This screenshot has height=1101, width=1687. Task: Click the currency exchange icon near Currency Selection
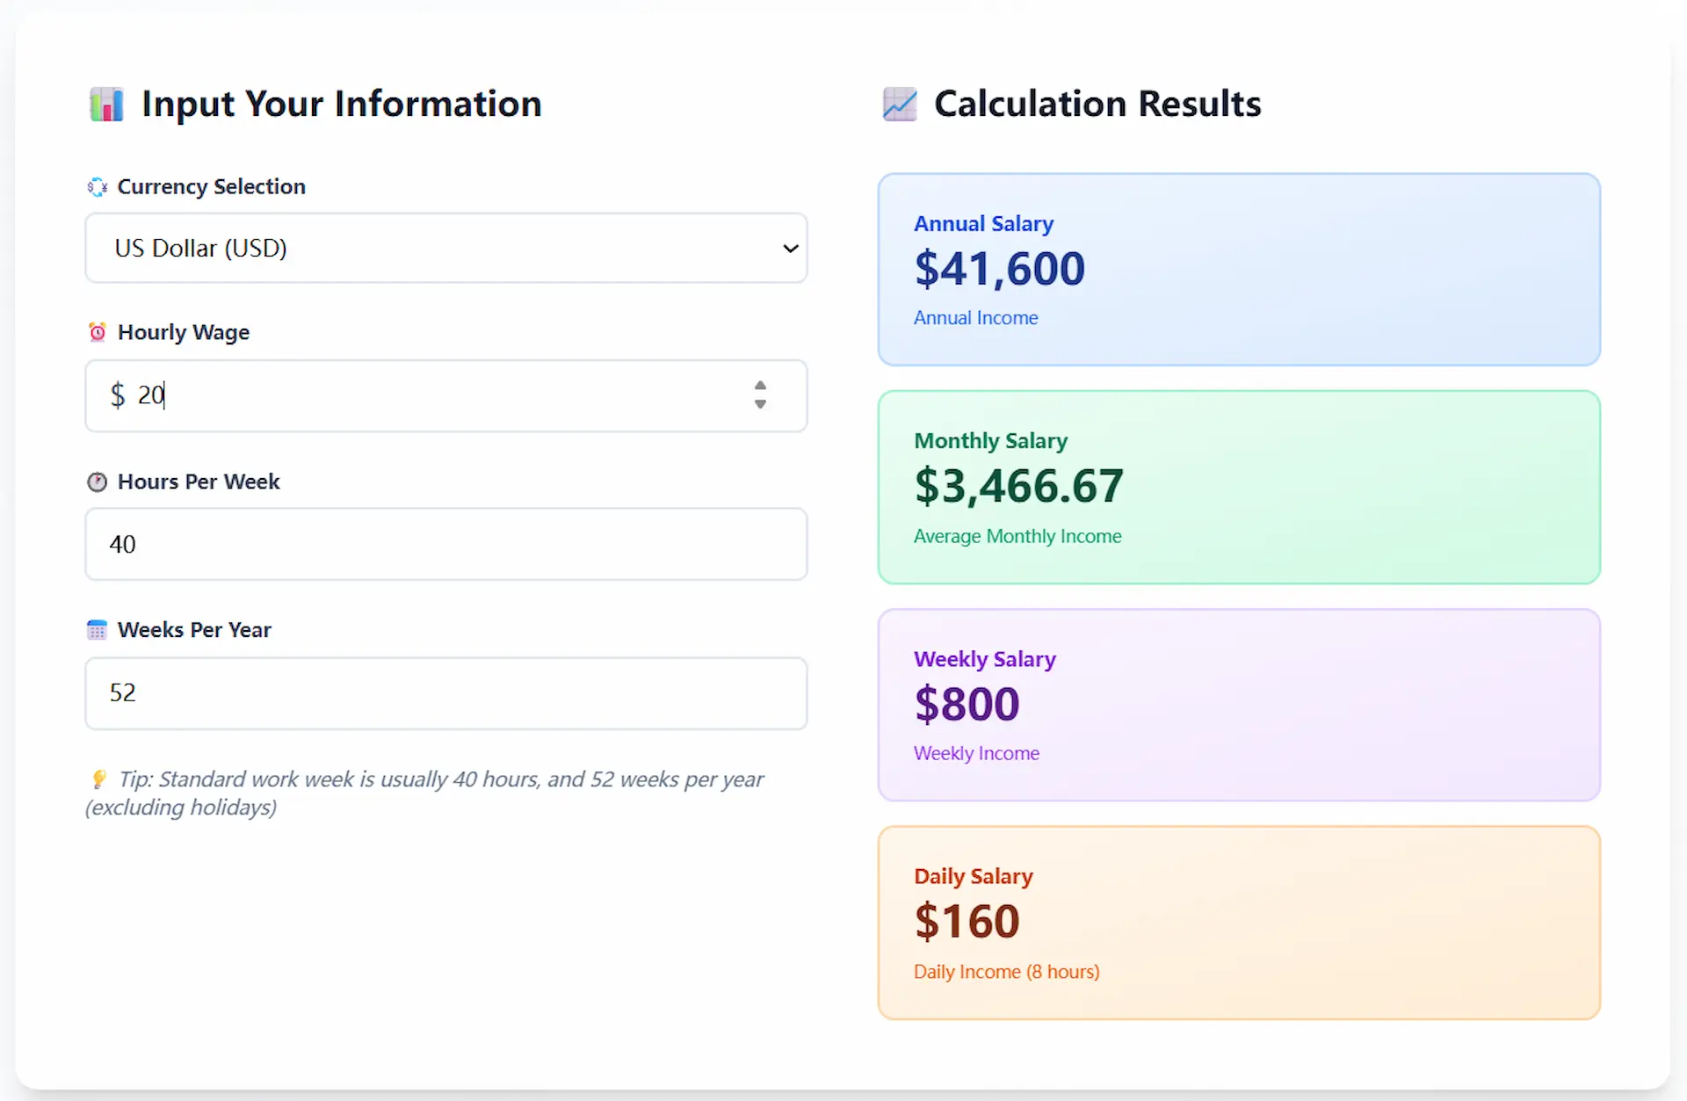[97, 186]
